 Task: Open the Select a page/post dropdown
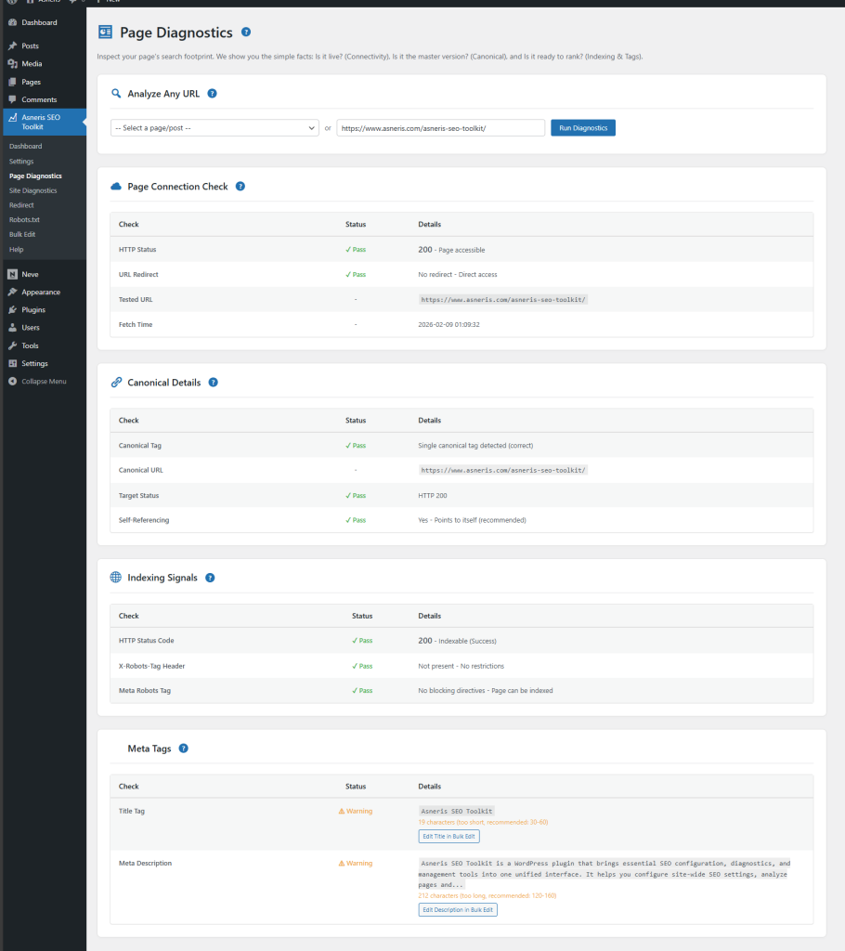(x=214, y=127)
